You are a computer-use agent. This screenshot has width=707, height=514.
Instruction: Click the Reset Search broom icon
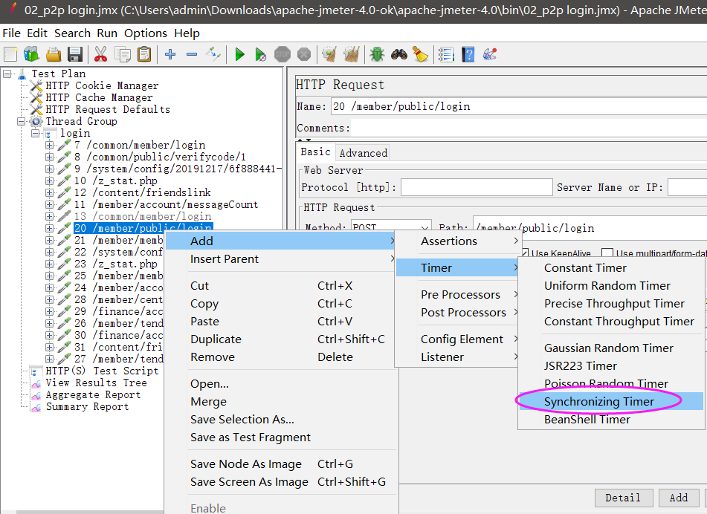click(x=420, y=54)
